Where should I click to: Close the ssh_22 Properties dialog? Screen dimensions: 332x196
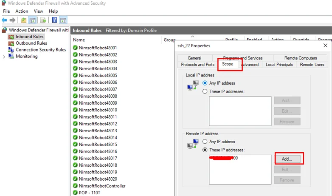326,45
